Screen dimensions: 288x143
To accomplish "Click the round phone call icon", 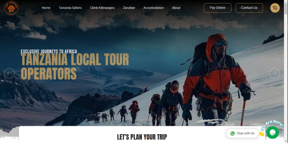I will click(x=275, y=8).
